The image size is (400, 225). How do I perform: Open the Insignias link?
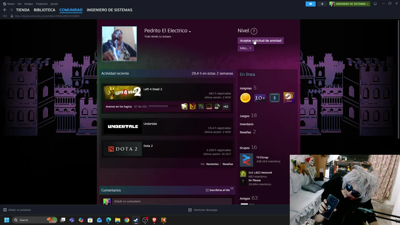coord(246,88)
